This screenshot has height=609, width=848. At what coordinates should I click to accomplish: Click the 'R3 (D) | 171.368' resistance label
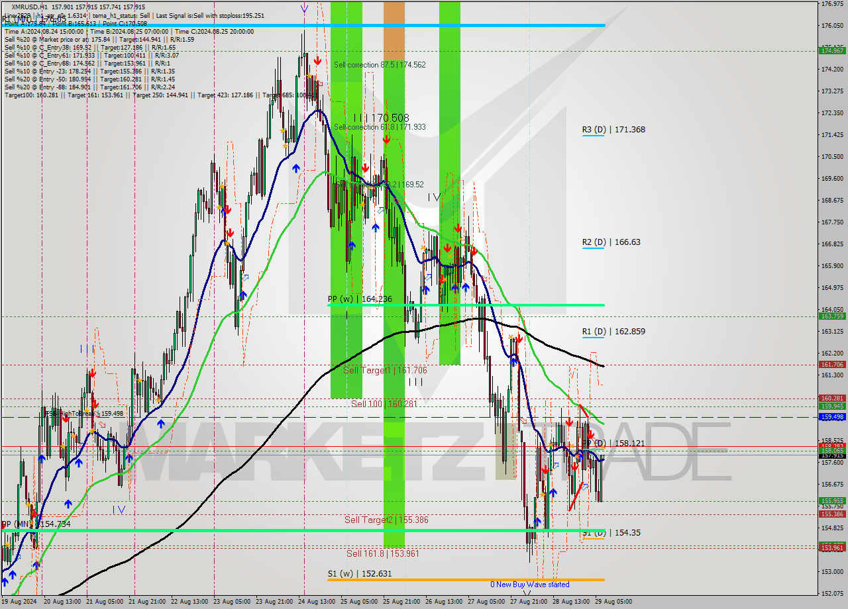[x=613, y=130]
